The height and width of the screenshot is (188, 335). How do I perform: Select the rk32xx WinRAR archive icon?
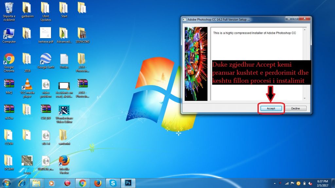pyautogui.click(x=9, y=112)
